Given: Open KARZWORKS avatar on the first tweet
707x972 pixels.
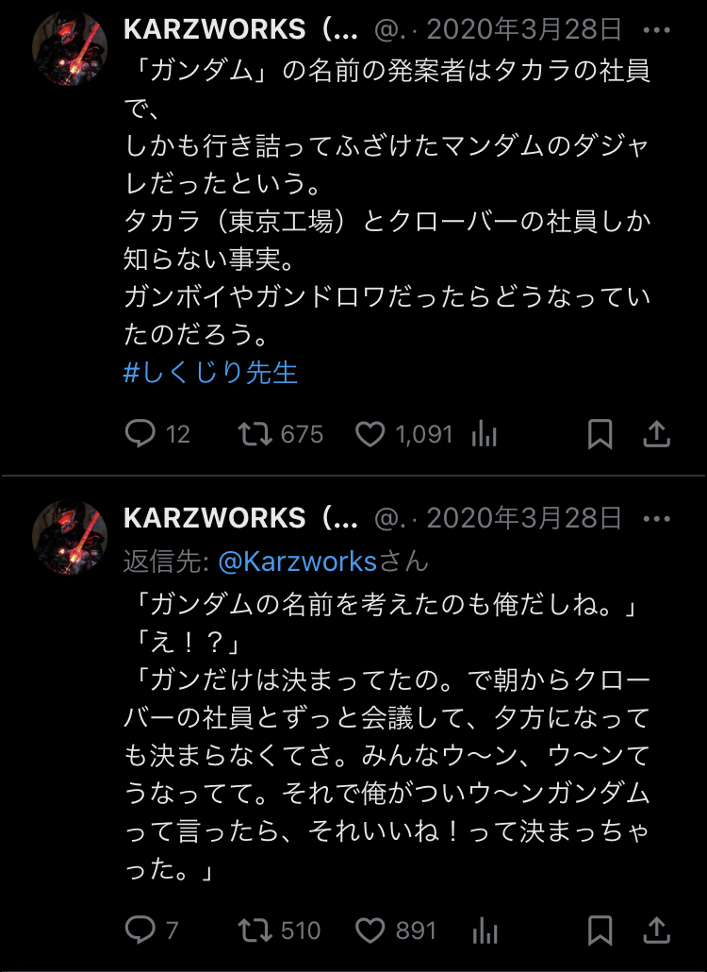Looking at the screenshot, I should click(x=70, y=48).
